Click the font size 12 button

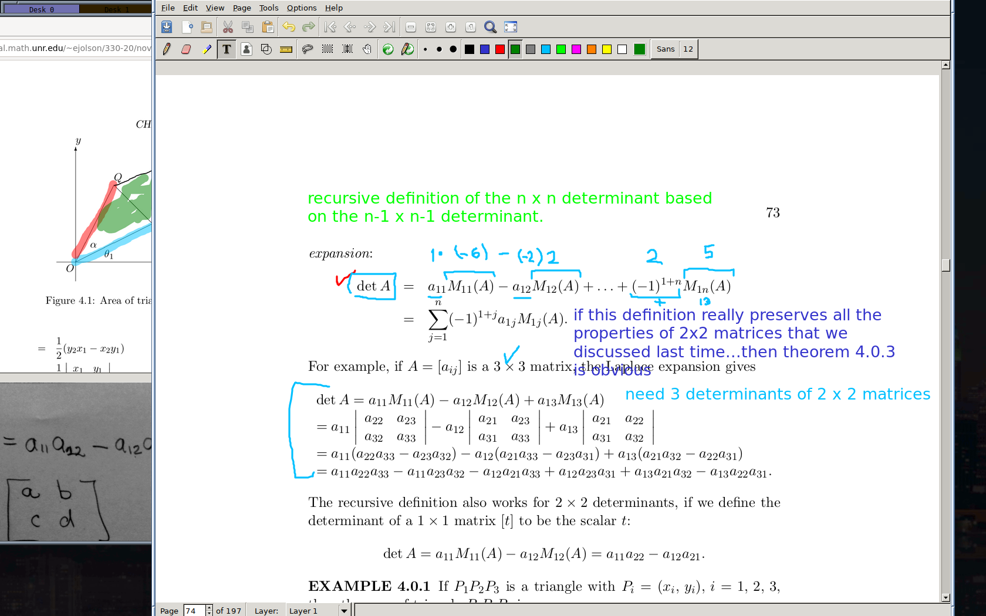point(688,49)
